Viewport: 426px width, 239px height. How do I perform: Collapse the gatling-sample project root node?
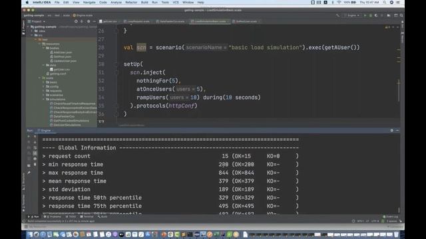29,27
